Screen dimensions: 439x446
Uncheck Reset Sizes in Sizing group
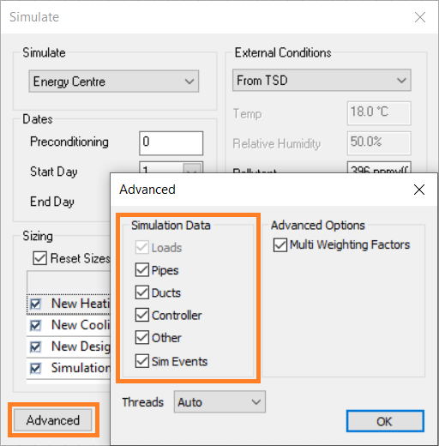[39, 258]
